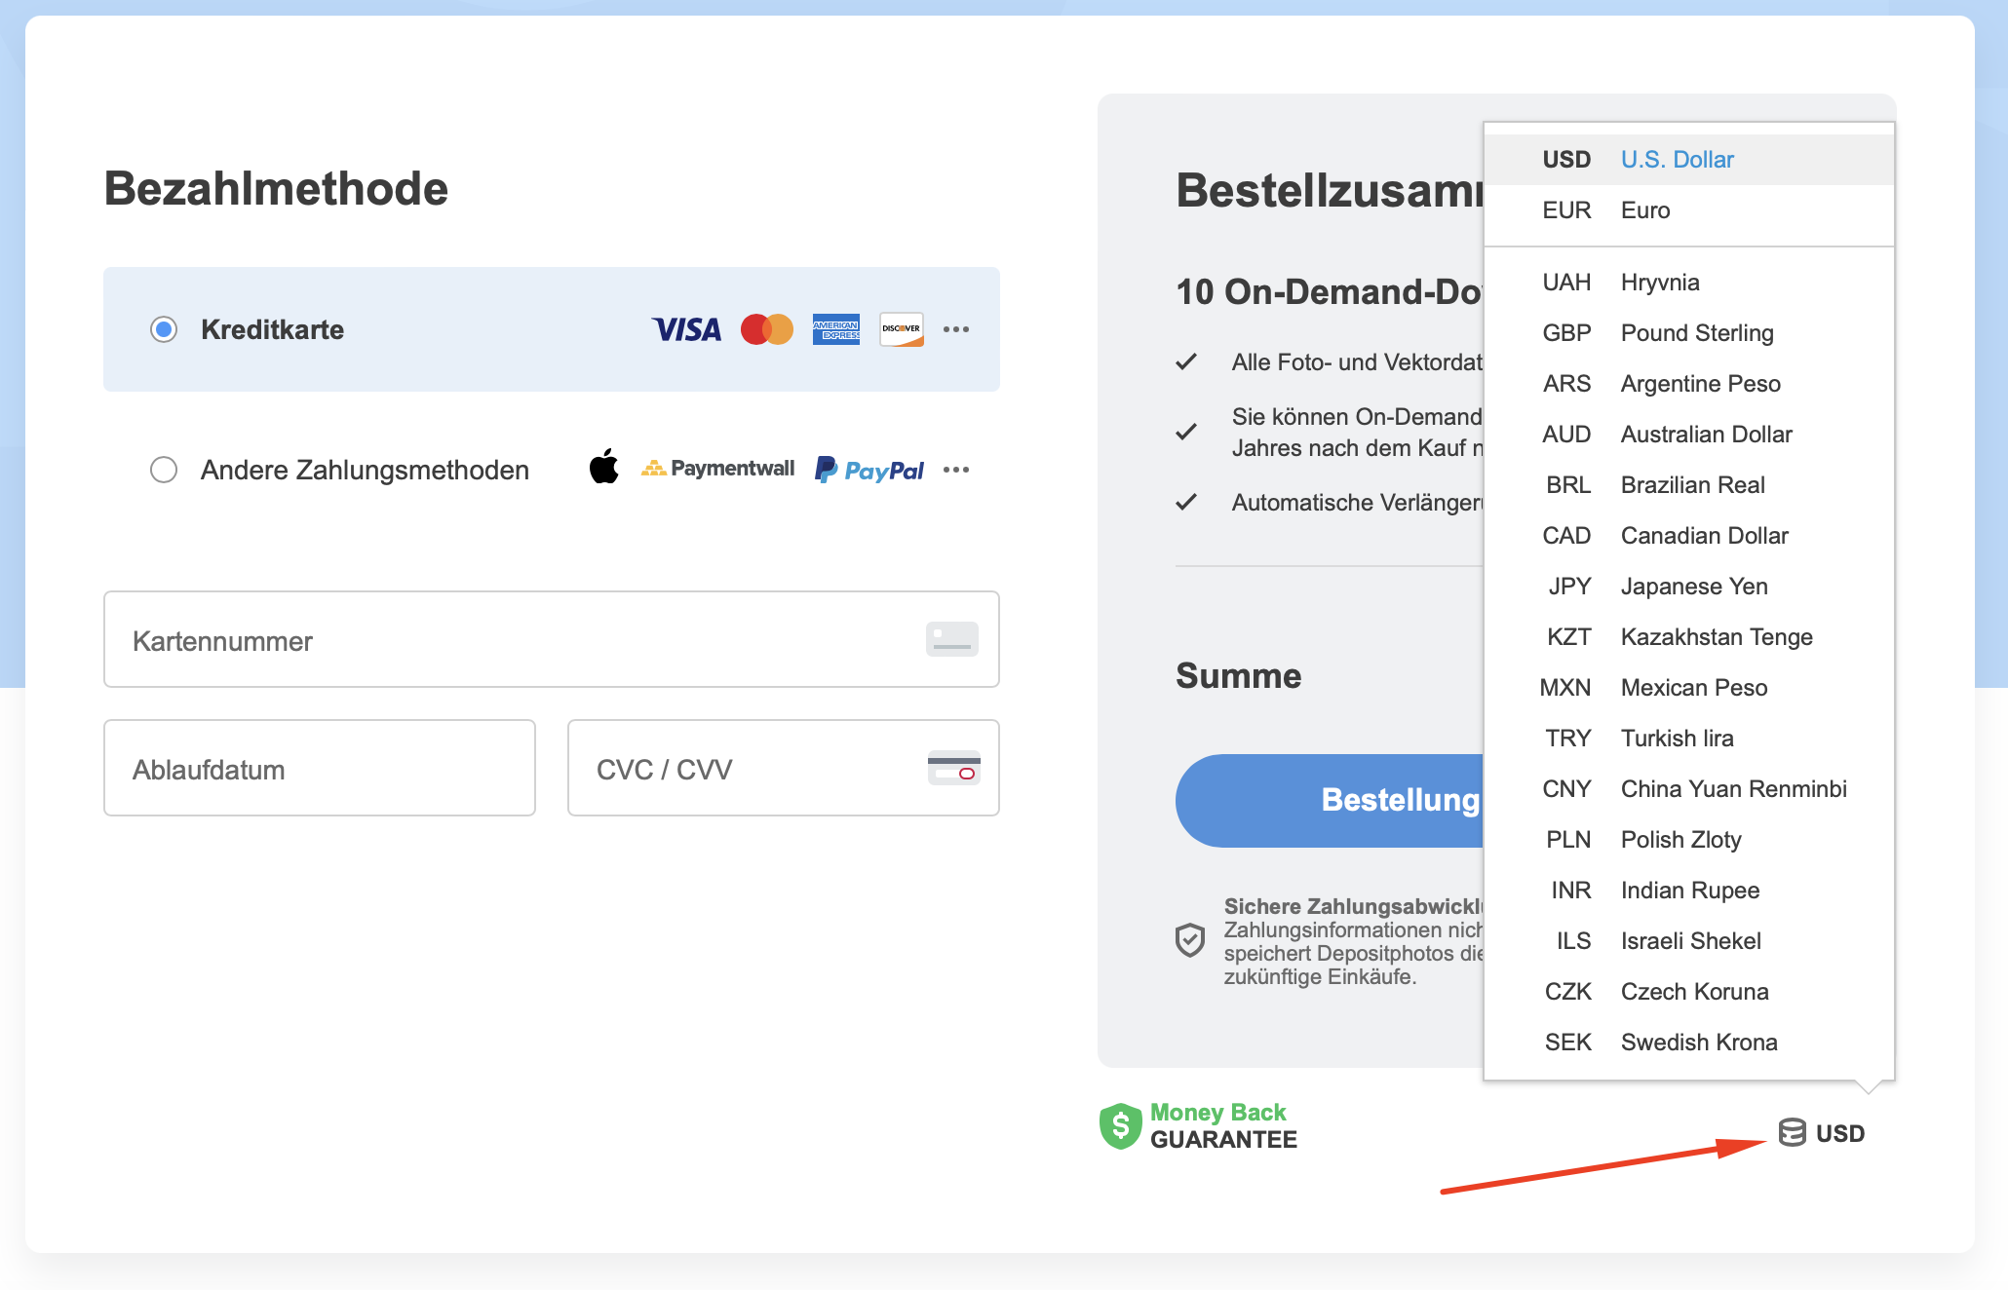
Task: Choose SEK Swedish Krona currency
Action: 1689,1043
